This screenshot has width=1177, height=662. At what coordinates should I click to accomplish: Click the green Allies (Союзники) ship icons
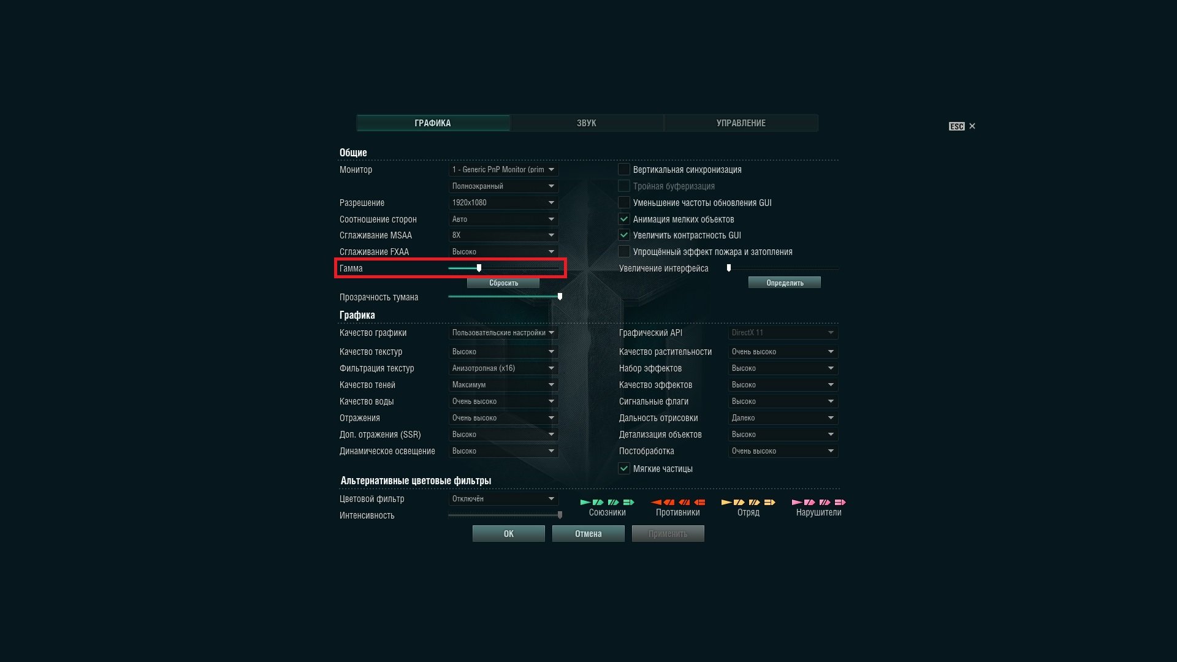pos(607,502)
